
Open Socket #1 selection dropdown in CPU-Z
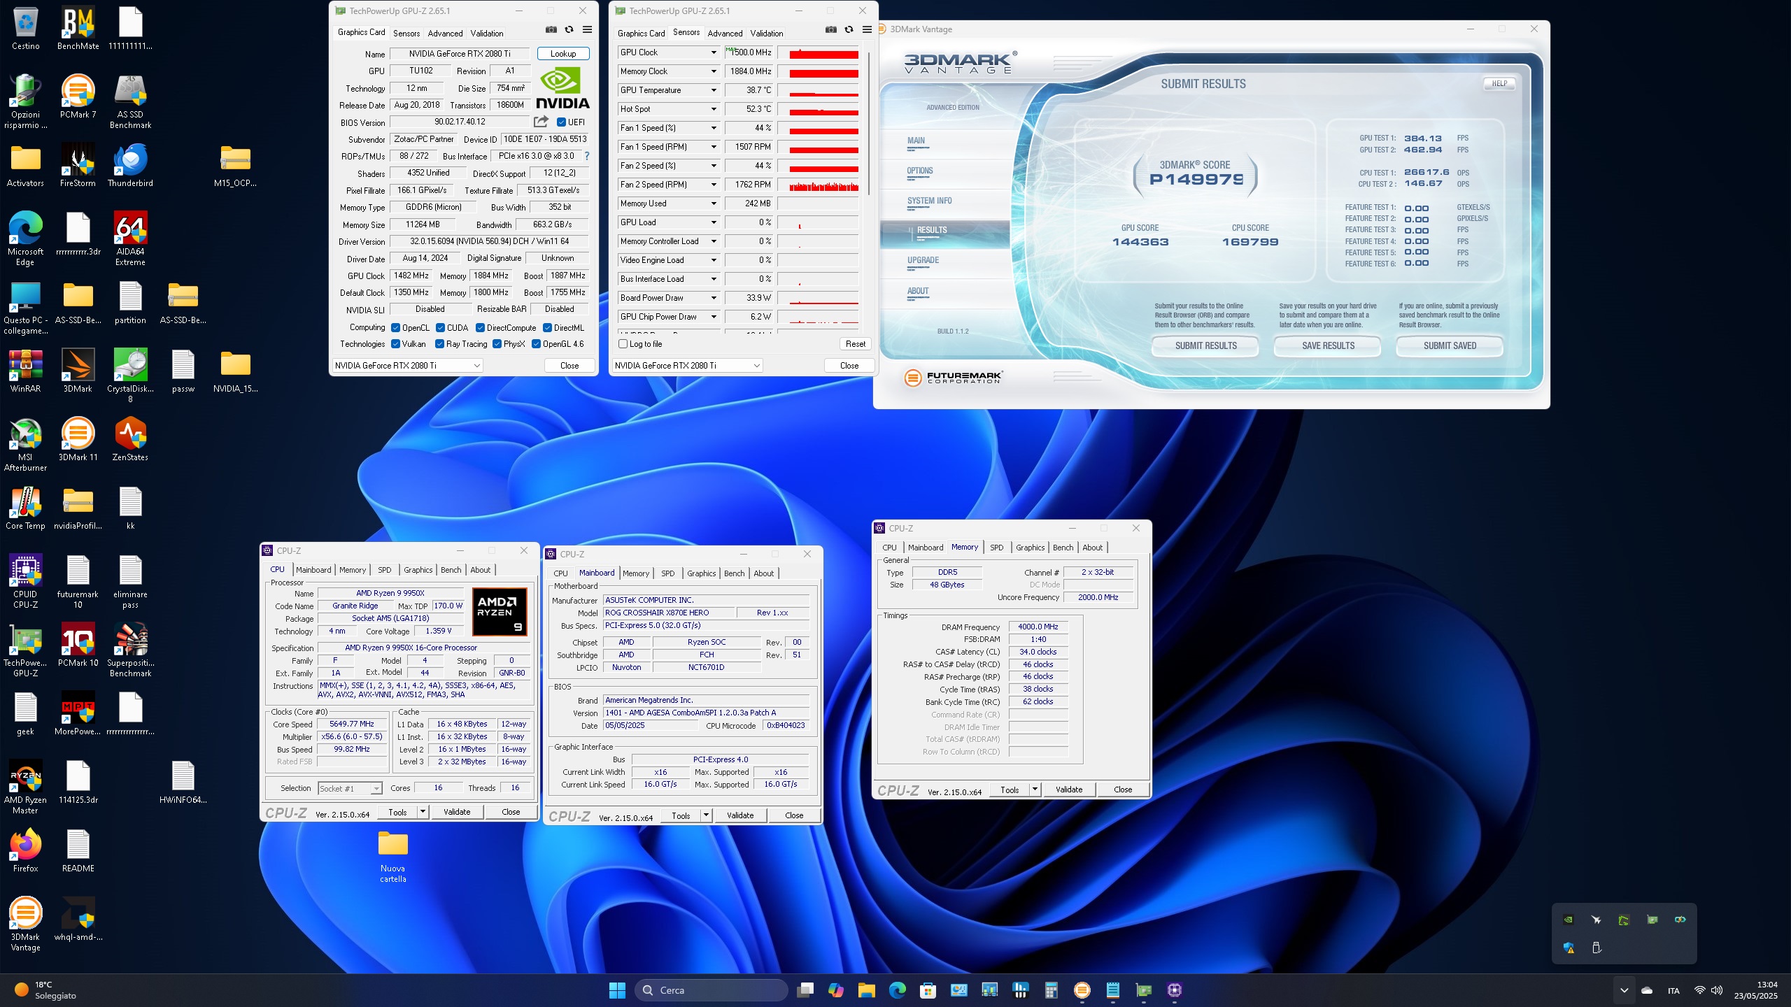tap(350, 788)
